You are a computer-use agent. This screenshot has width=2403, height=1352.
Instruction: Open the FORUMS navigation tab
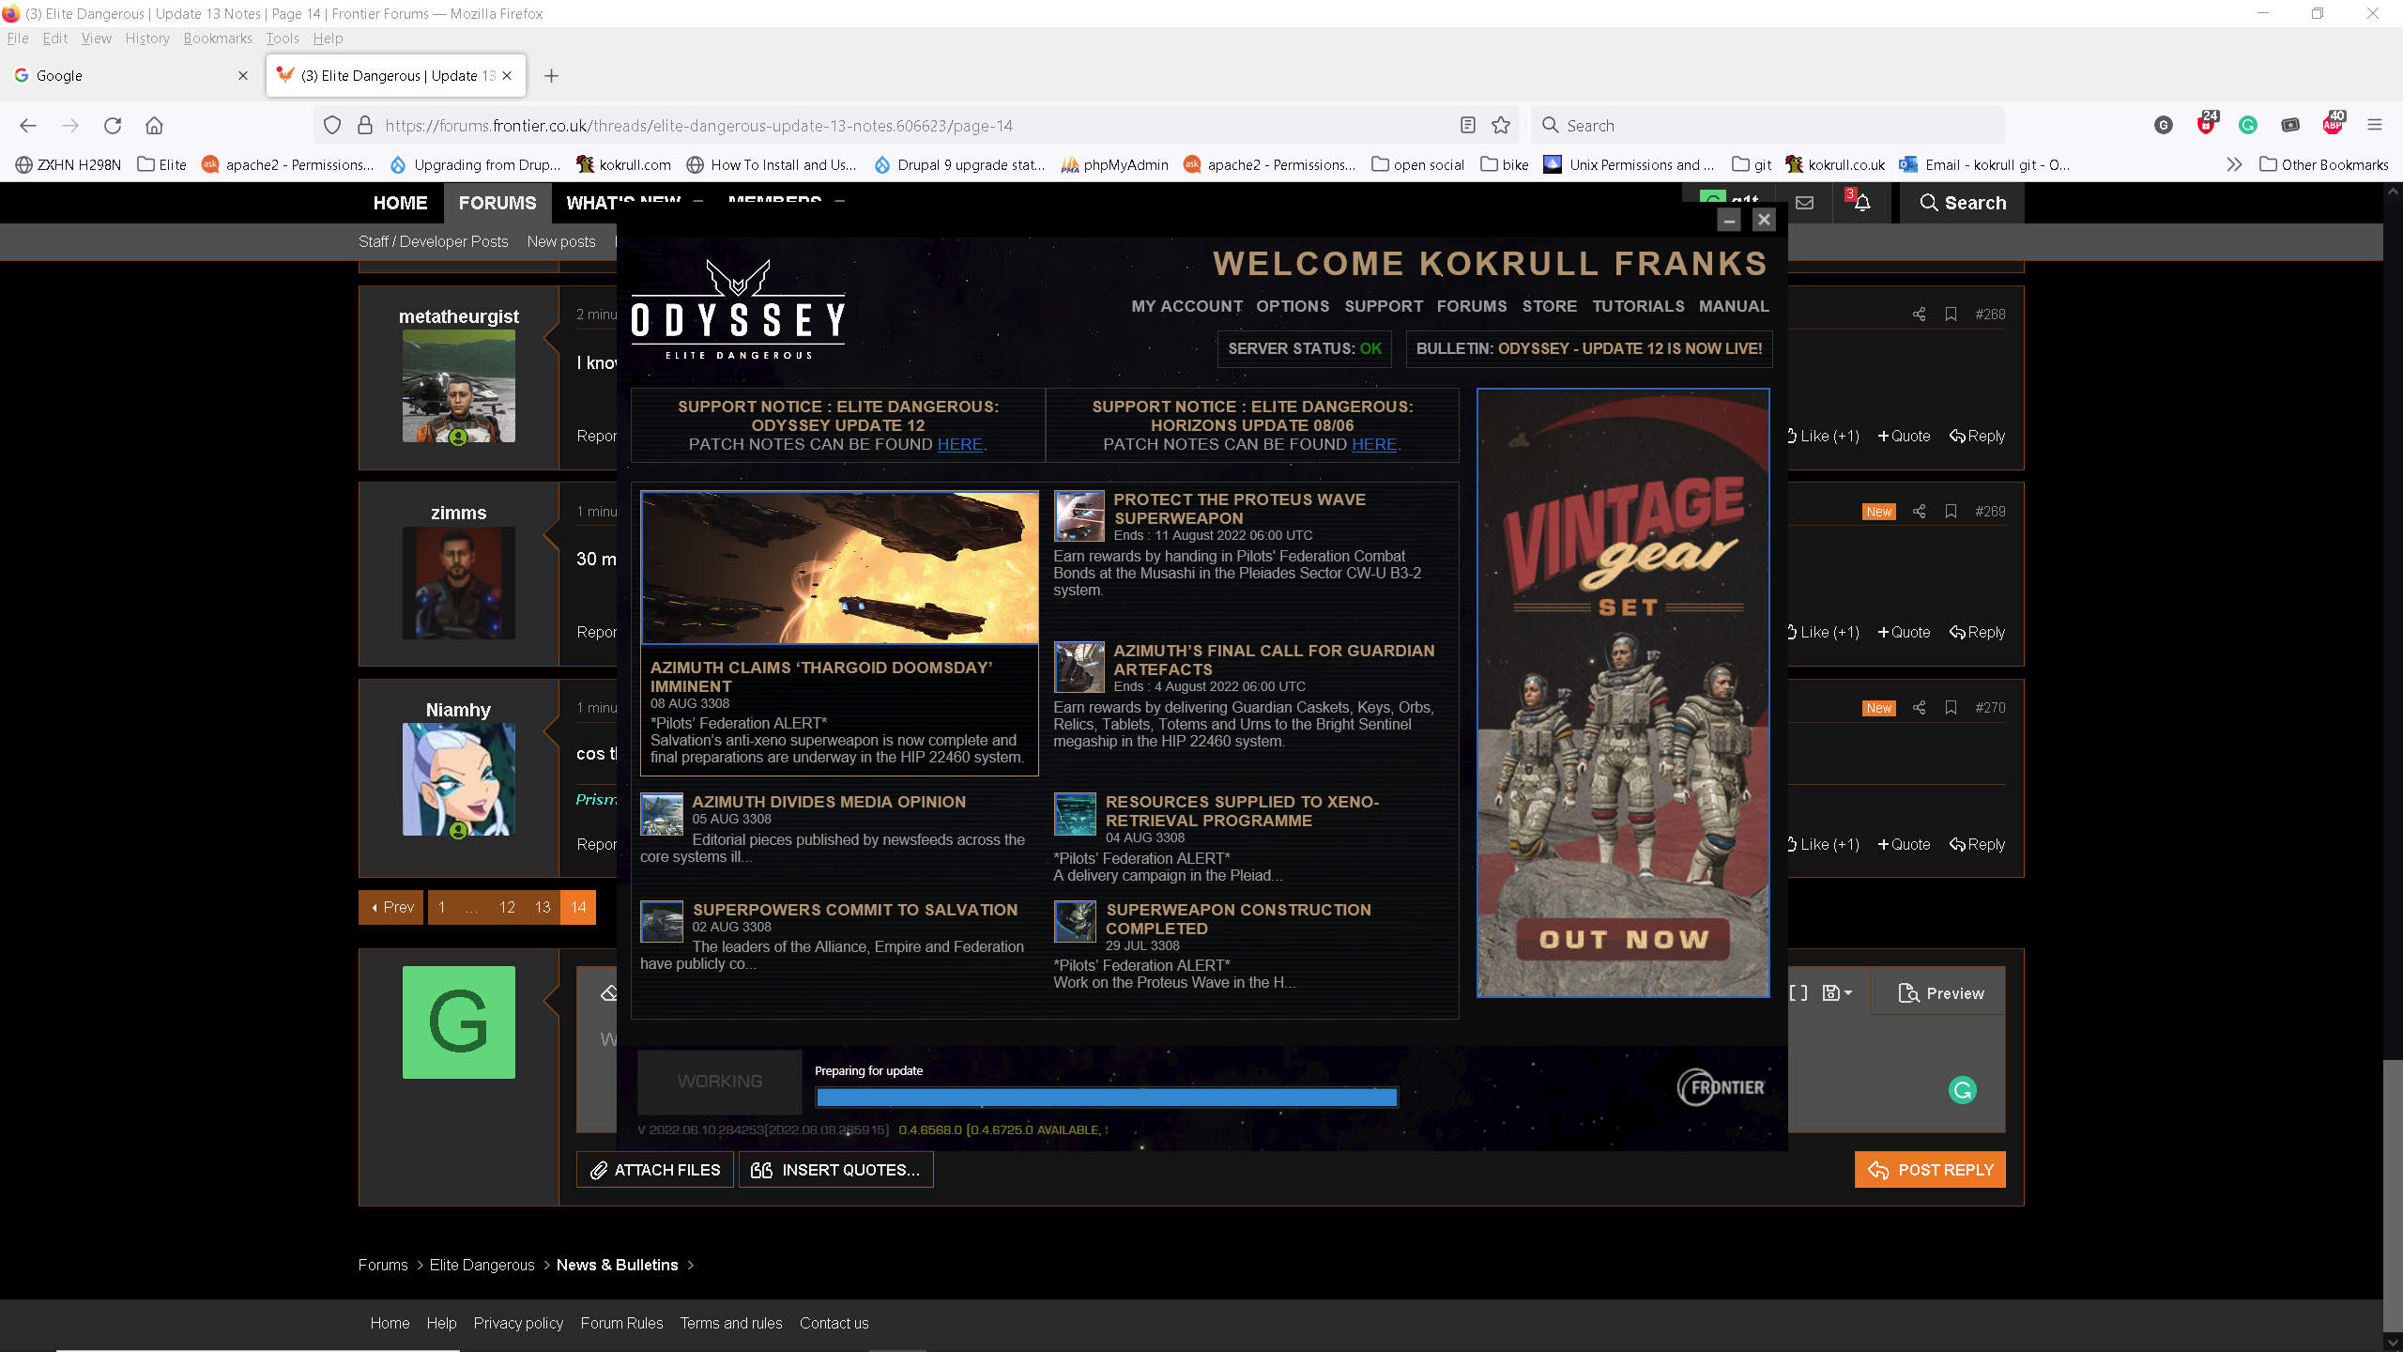pos(497,203)
